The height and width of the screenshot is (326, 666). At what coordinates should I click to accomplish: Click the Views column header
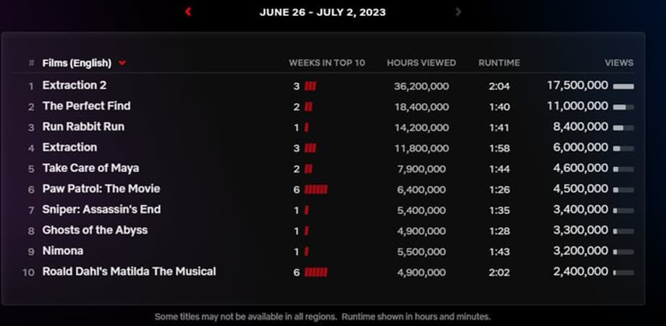(619, 63)
